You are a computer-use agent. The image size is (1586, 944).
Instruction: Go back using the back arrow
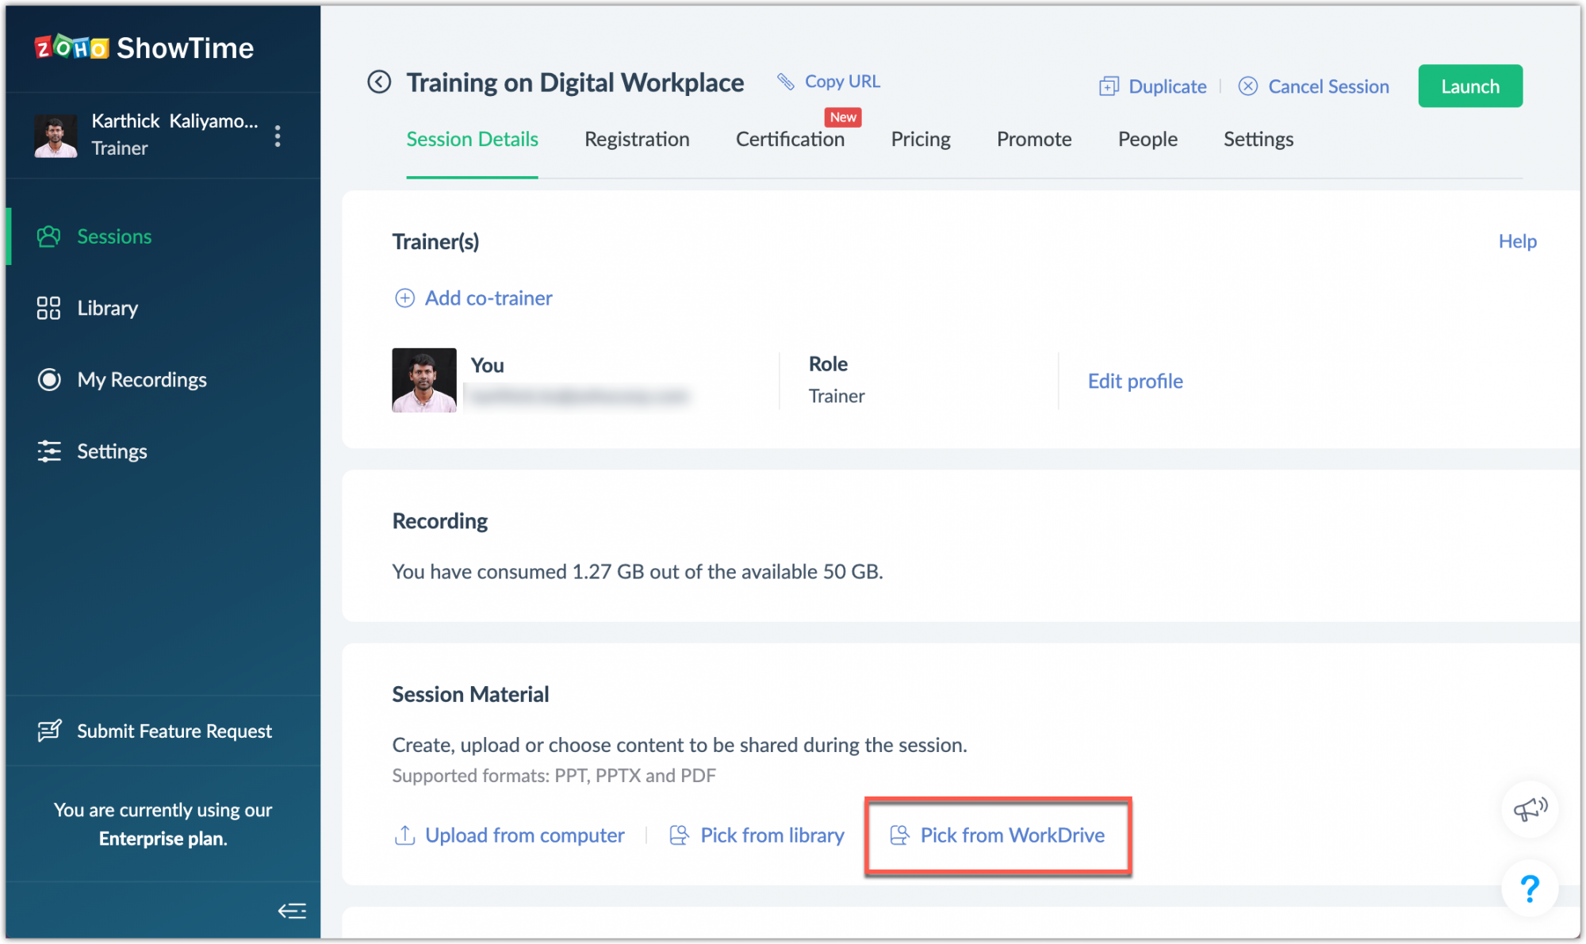point(379,82)
